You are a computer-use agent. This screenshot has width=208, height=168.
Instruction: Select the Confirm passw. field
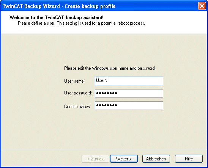point(129,105)
